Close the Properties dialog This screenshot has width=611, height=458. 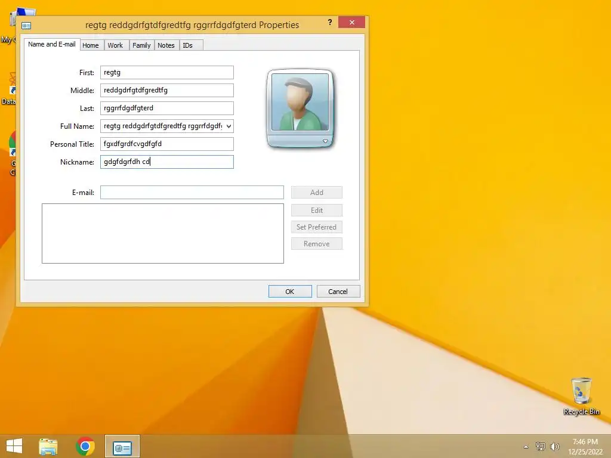(352, 22)
